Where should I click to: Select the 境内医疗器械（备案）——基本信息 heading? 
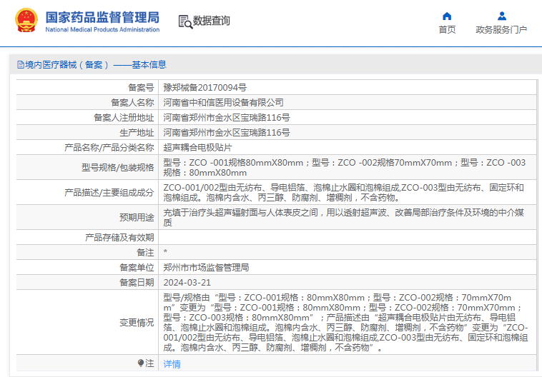pos(95,64)
